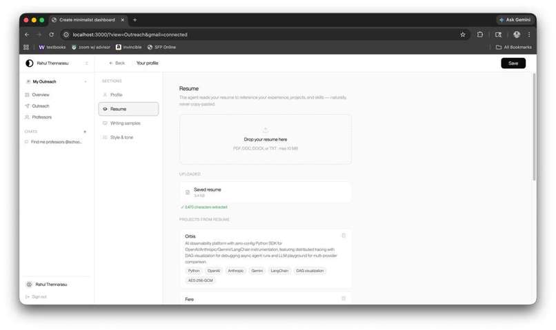
Task: Click the Profile person icon
Action: [105, 95]
